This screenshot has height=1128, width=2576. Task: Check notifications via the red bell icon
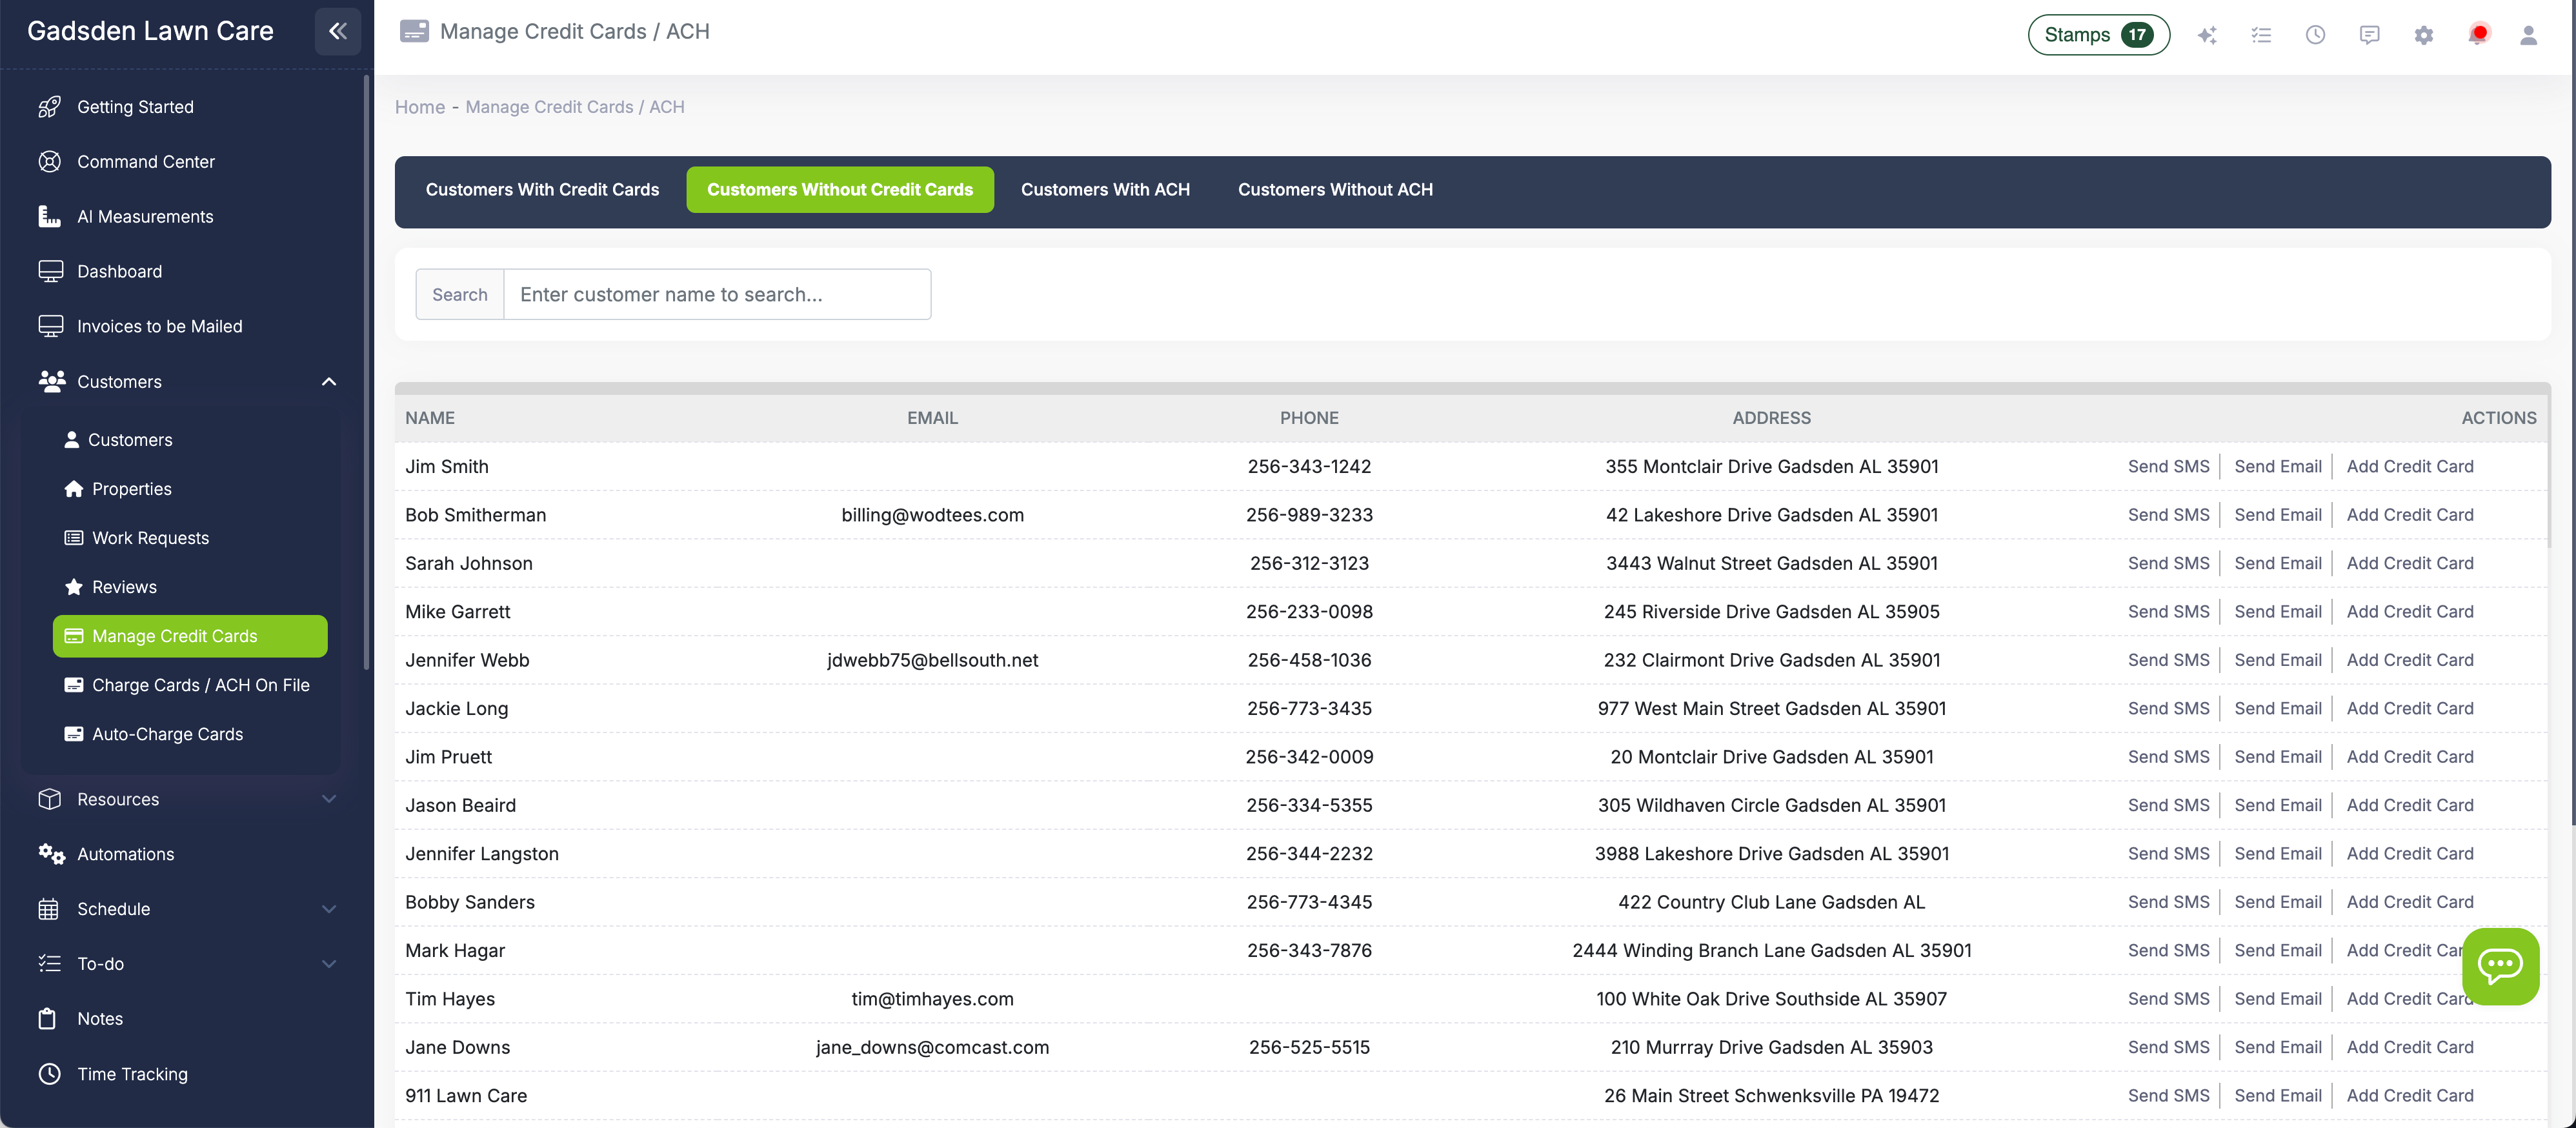pos(2478,34)
